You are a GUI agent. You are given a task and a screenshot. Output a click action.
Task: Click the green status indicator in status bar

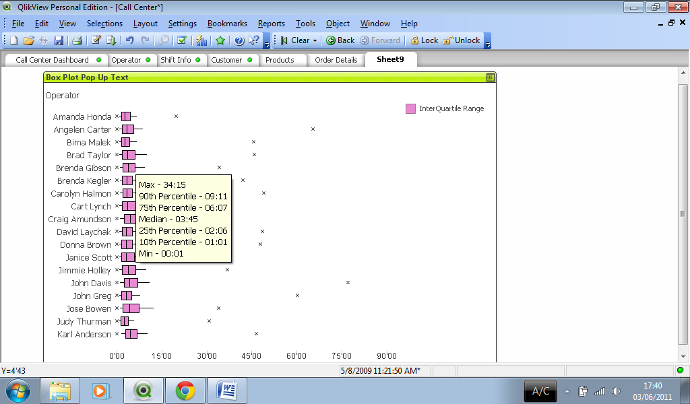[x=681, y=370]
